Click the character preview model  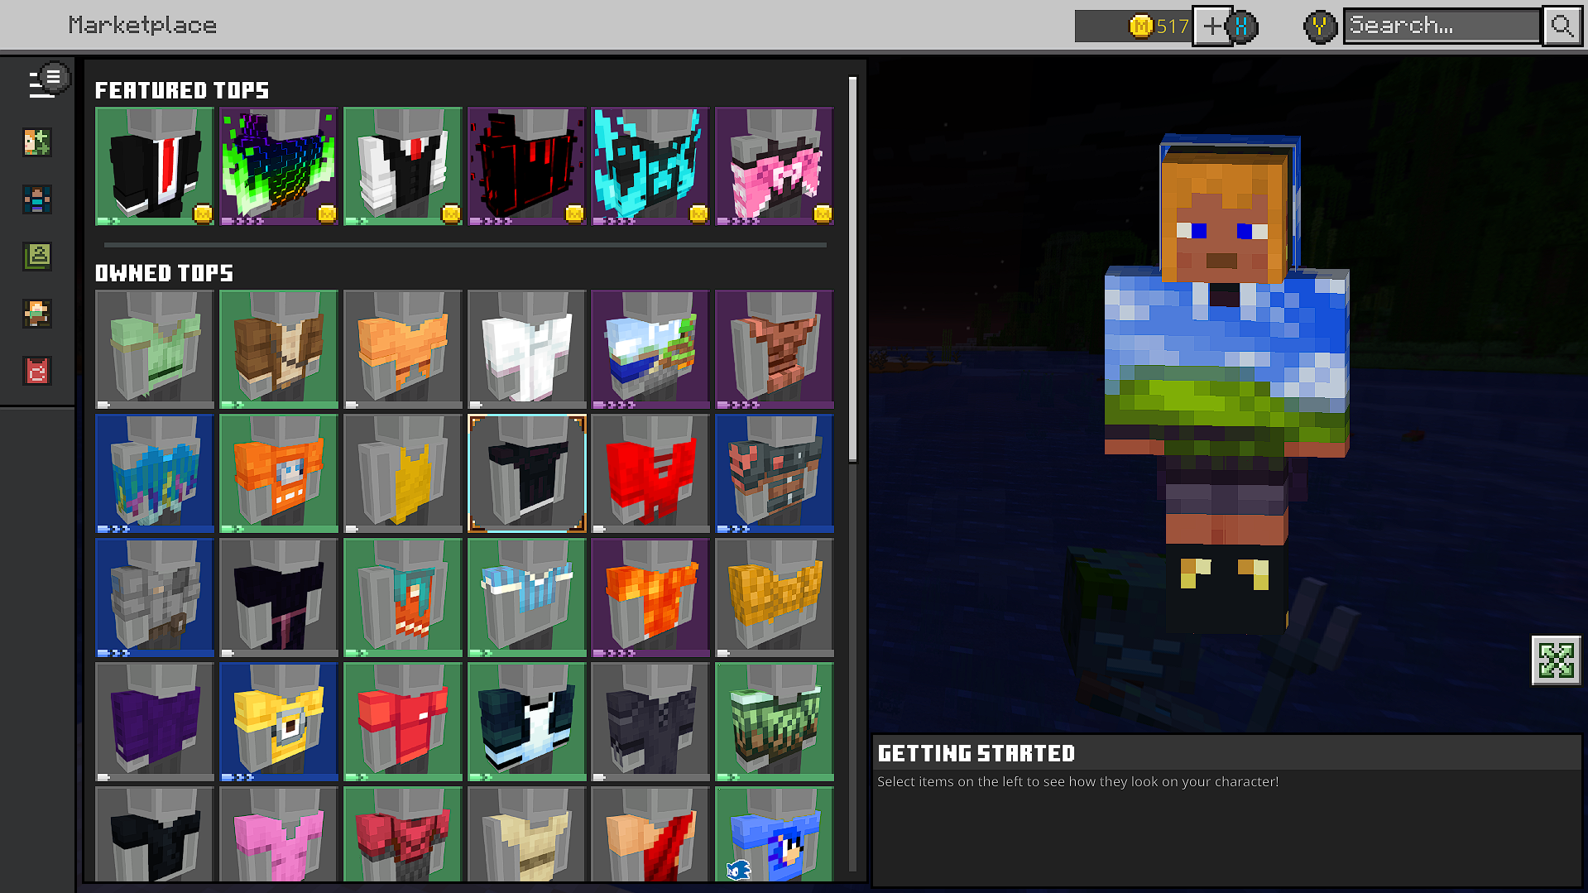[x=1227, y=385]
